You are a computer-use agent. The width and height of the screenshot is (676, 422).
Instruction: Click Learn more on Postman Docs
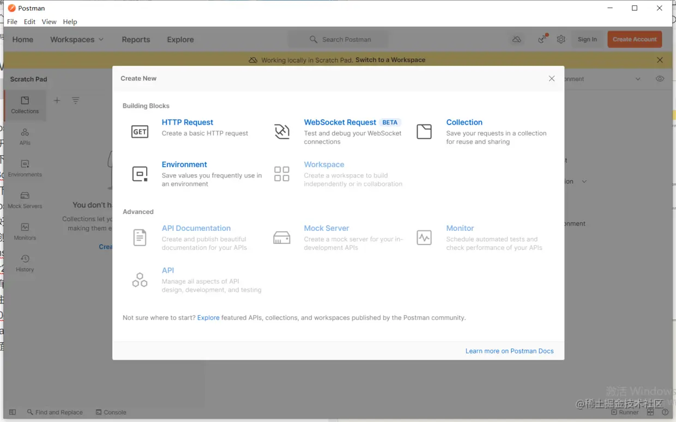[509, 351]
